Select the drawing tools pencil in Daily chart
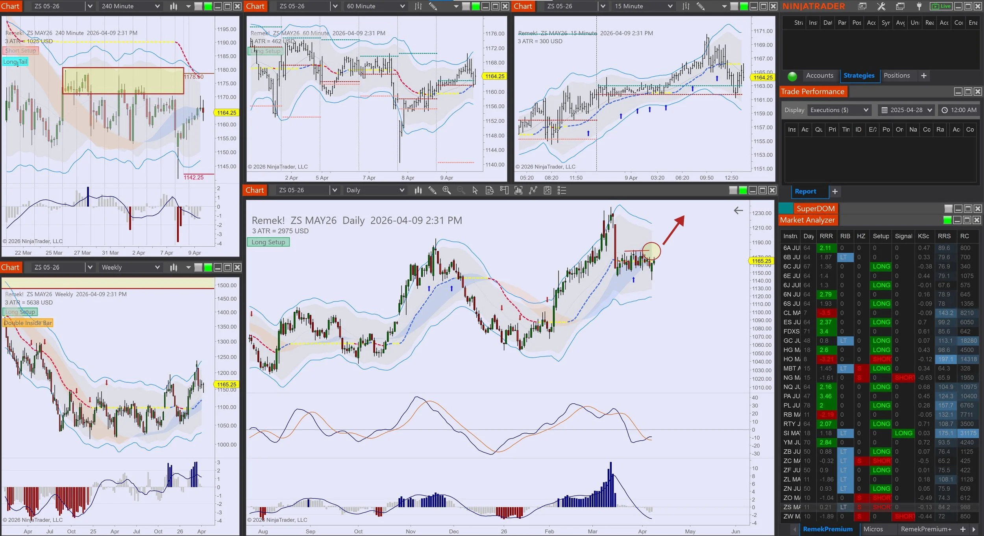984x536 pixels. (x=432, y=190)
